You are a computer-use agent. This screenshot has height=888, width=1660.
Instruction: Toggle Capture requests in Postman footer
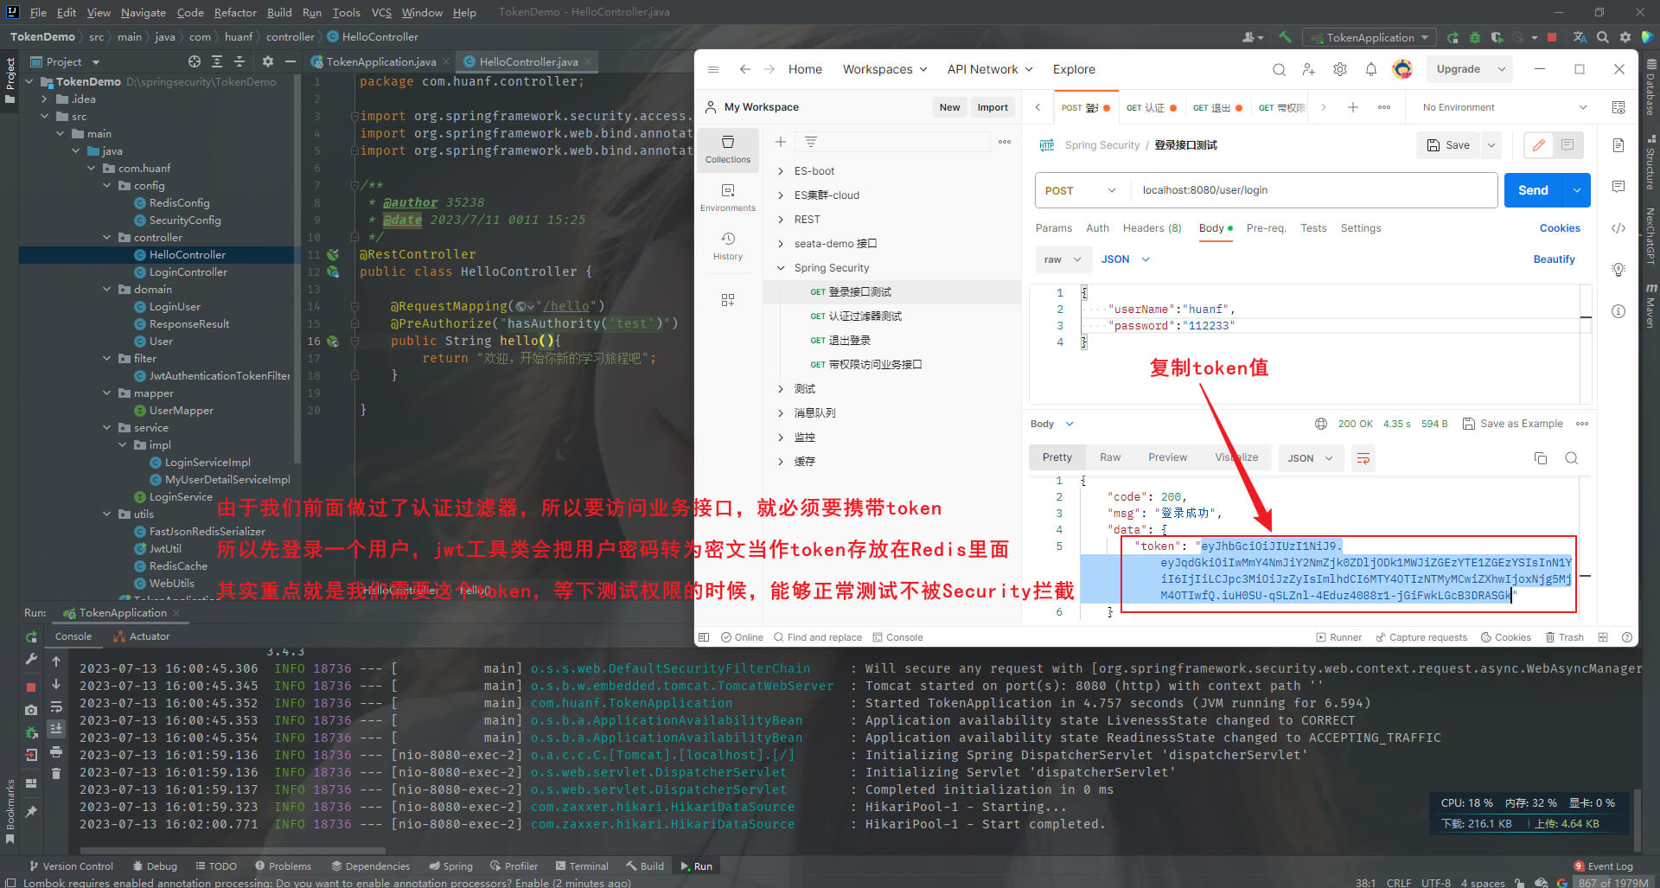coord(1421,637)
